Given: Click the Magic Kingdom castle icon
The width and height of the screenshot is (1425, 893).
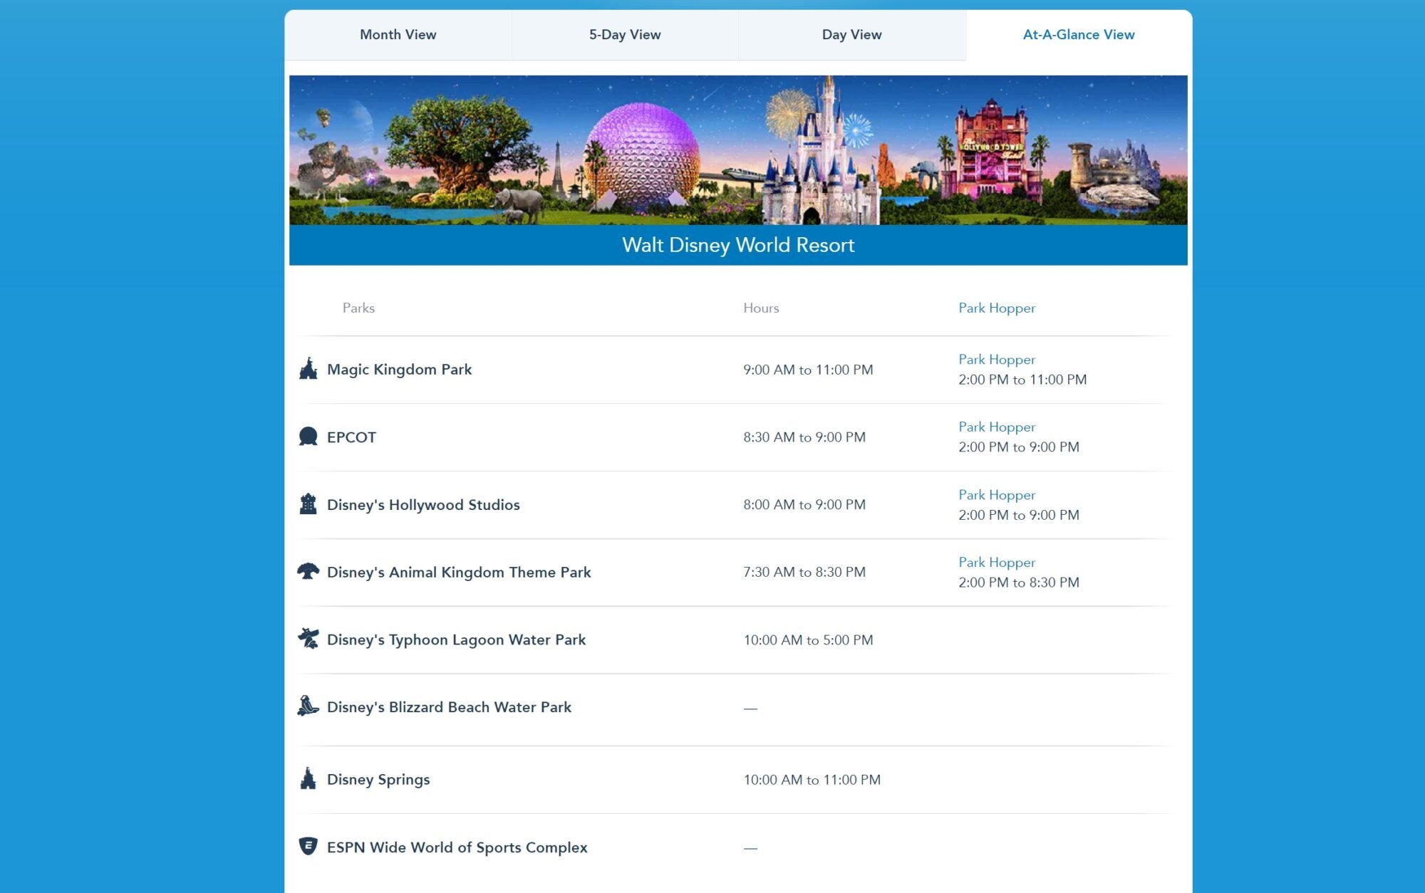Looking at the screenshot, I should [x=308, y=369].
